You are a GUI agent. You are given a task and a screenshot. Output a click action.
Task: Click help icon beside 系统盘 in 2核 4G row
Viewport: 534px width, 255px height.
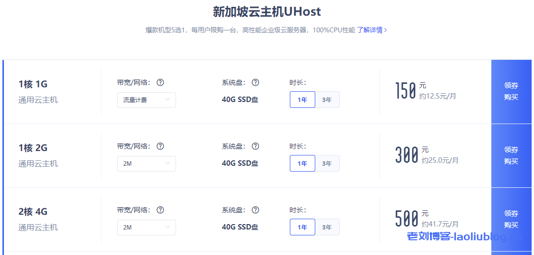click(x=255, y=210)
